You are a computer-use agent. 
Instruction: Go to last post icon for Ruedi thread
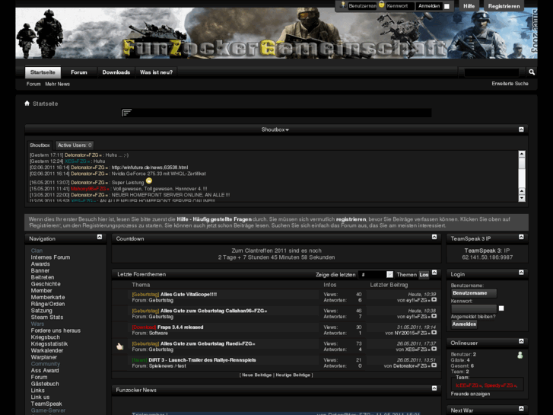coord(434,349)
